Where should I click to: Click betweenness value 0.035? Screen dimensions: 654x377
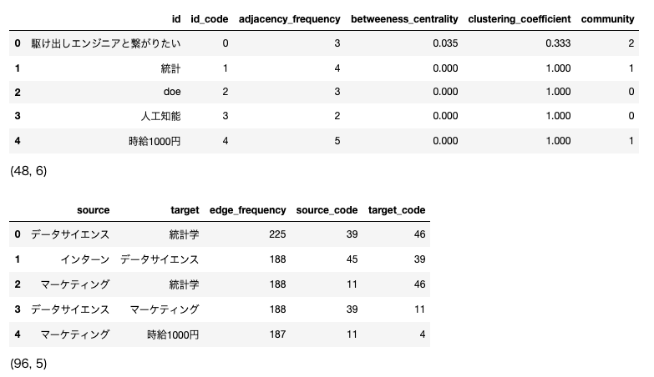click(x=445, y=43)
